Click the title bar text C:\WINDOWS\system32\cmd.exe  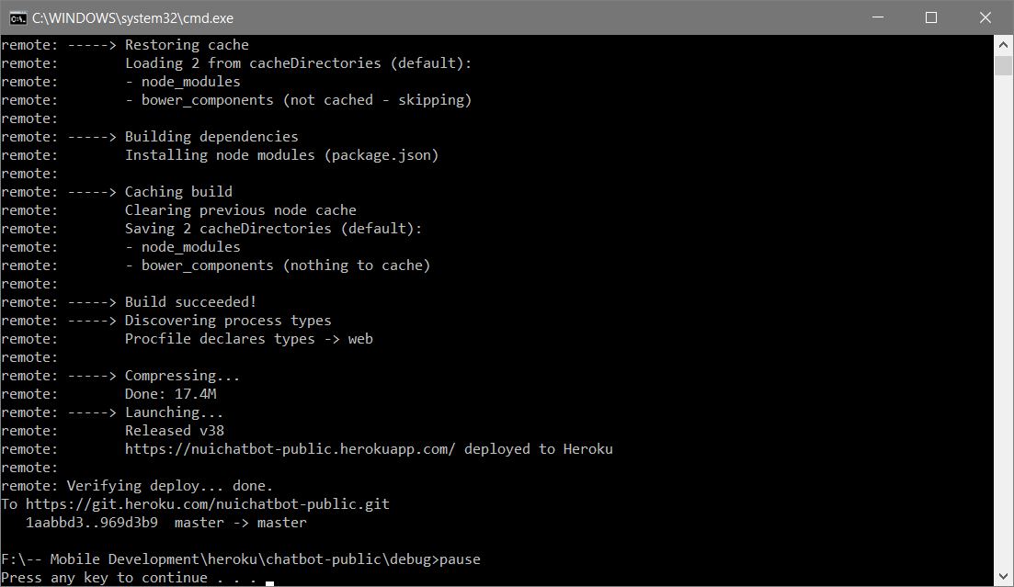tap(132, 18)
